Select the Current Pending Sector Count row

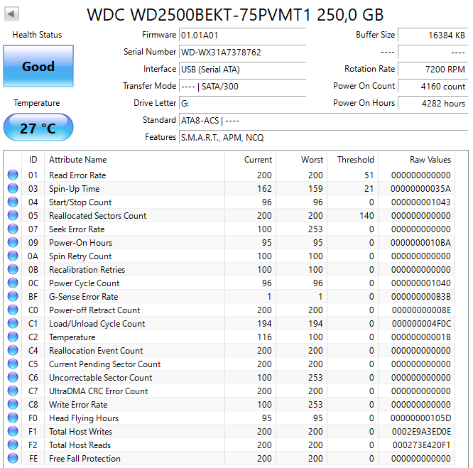(229, 364)
